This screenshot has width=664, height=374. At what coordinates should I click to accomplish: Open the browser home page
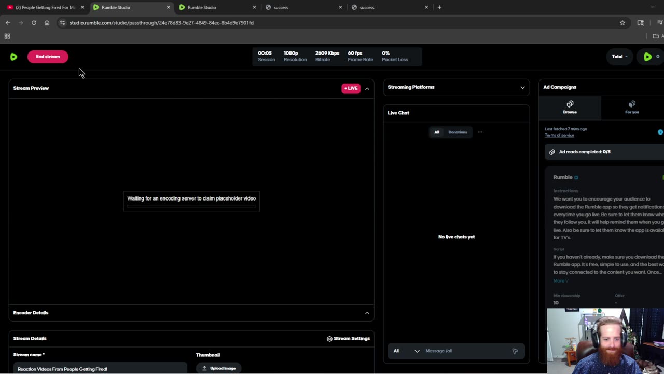click(47, 23)
